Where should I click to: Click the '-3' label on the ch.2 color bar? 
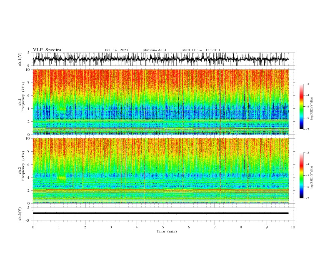[x=307, y=153]
